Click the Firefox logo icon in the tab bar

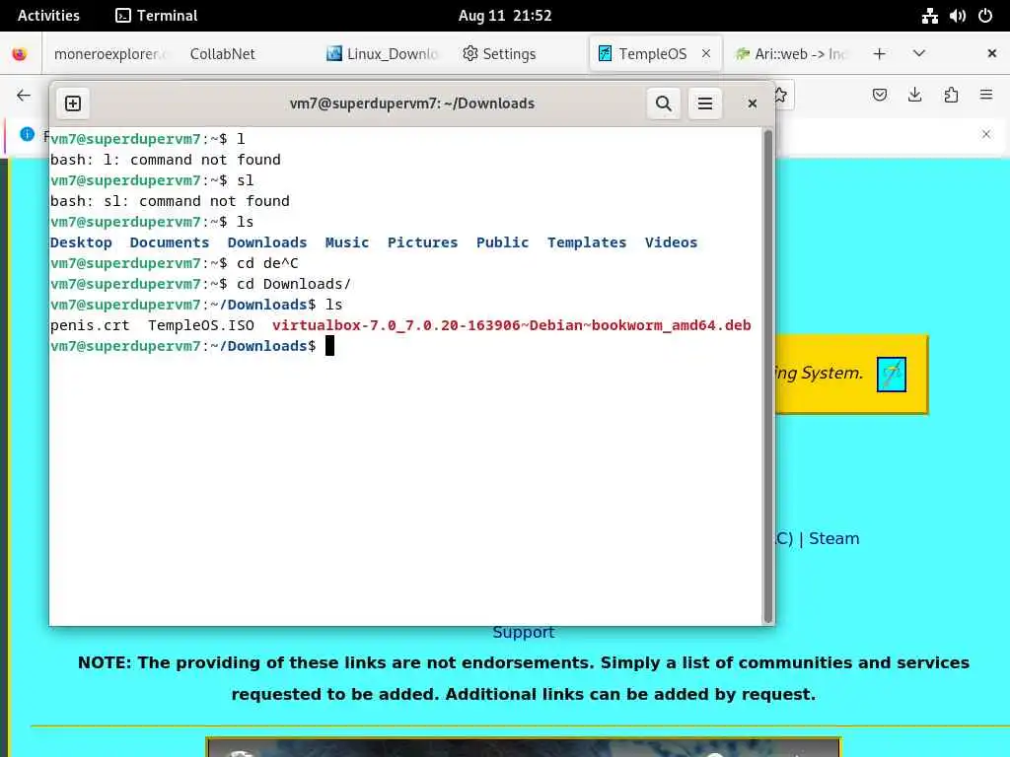coord(20,54)
